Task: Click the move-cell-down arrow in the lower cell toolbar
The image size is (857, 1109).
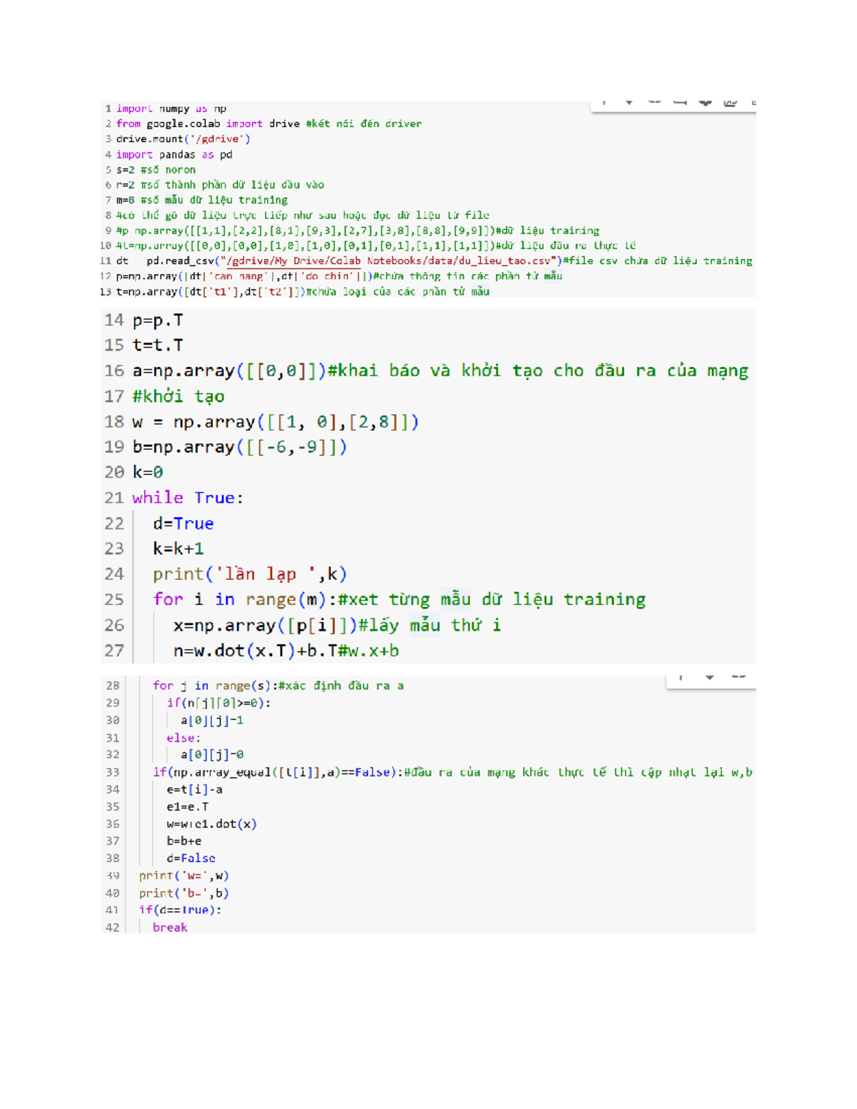Action: pyautogui.click(x=709, y=677)
